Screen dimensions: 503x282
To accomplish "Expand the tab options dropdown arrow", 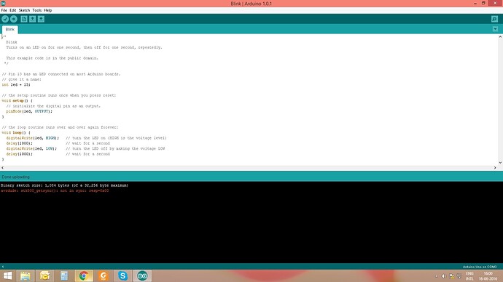I will click(495, 29).
